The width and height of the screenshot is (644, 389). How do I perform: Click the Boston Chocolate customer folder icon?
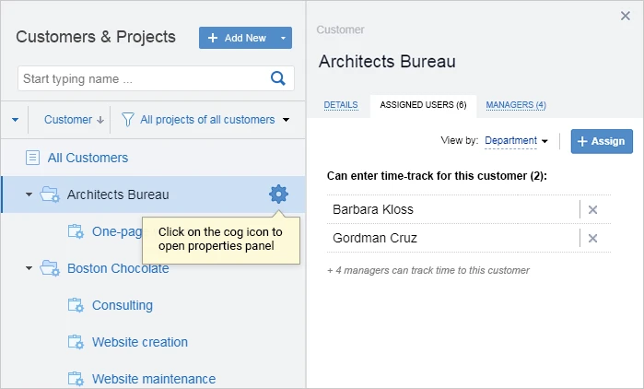(x=50, y=268)
